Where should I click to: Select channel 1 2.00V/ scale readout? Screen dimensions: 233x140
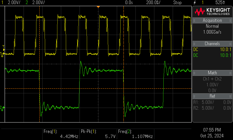pyautogui.click(x=14, y=2)
